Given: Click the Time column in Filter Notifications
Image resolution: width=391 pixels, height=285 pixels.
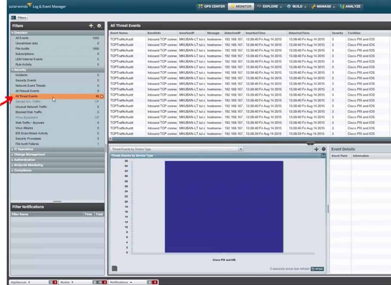Looking at the screenshot, I should click(89, 214).
